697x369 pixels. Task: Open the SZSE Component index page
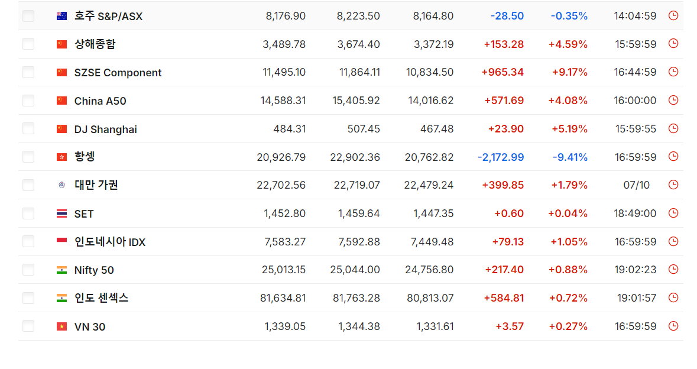coord(118,73)
